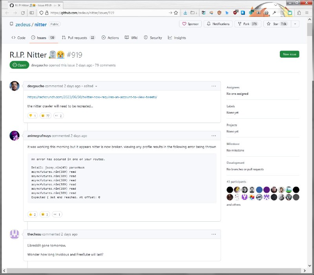Click the address bar URL field
This screenshot has width=314, height=275.
pyautogui.click(x=108, y=13)
